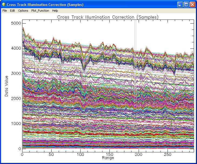Click the window title bar text

click(45, 5)
